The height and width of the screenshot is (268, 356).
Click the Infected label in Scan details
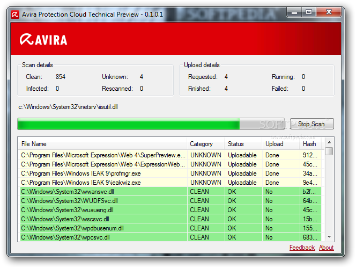37,89
